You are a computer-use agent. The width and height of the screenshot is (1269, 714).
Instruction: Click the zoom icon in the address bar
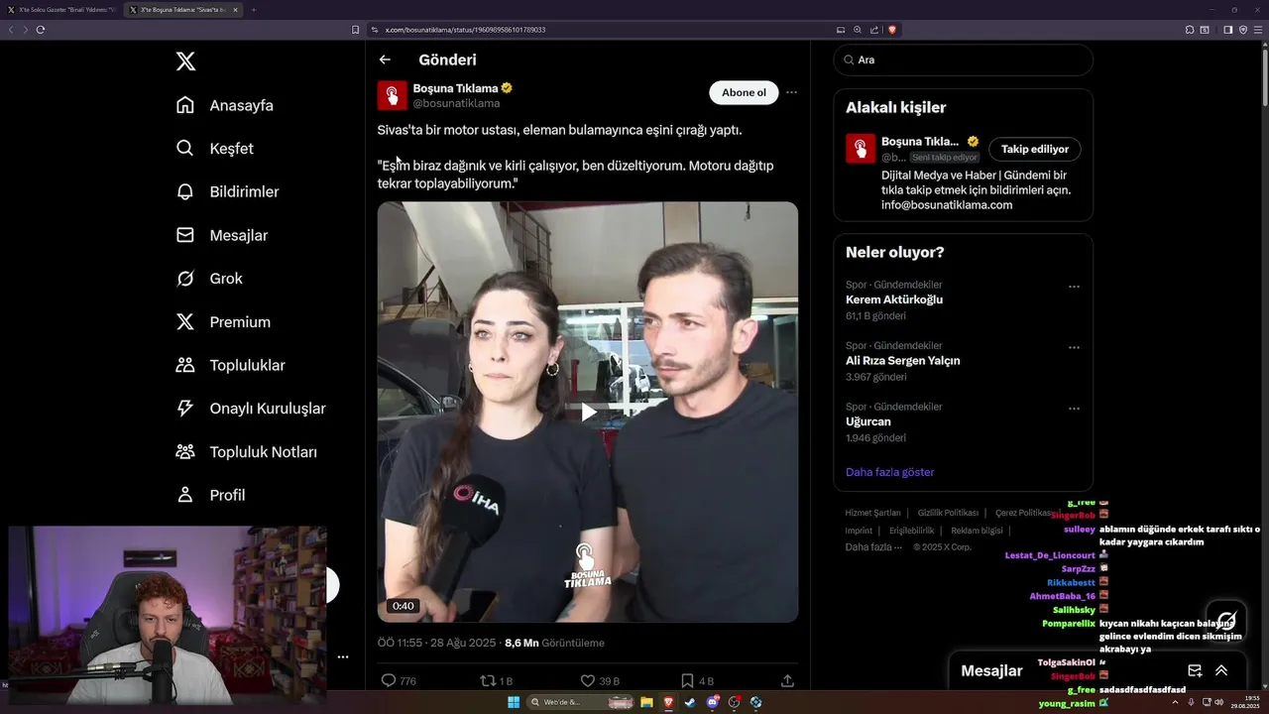858,30
